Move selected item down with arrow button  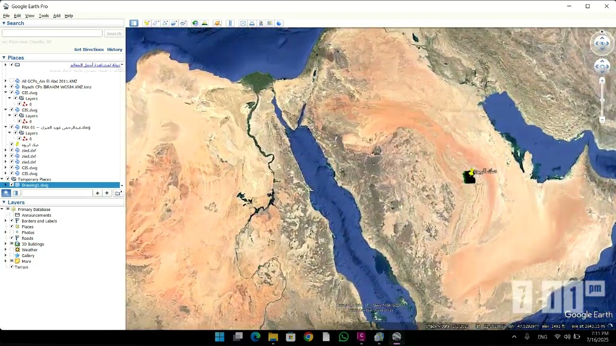pyautogui.click(x=107, y=193)
